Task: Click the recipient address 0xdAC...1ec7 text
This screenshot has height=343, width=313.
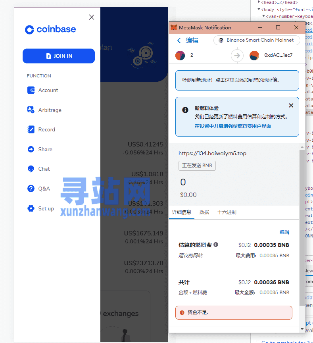Action: point(278,55)
